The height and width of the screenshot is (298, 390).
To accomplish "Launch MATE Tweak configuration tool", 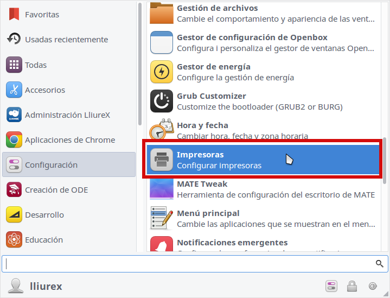I will click(x=263, y=189).
